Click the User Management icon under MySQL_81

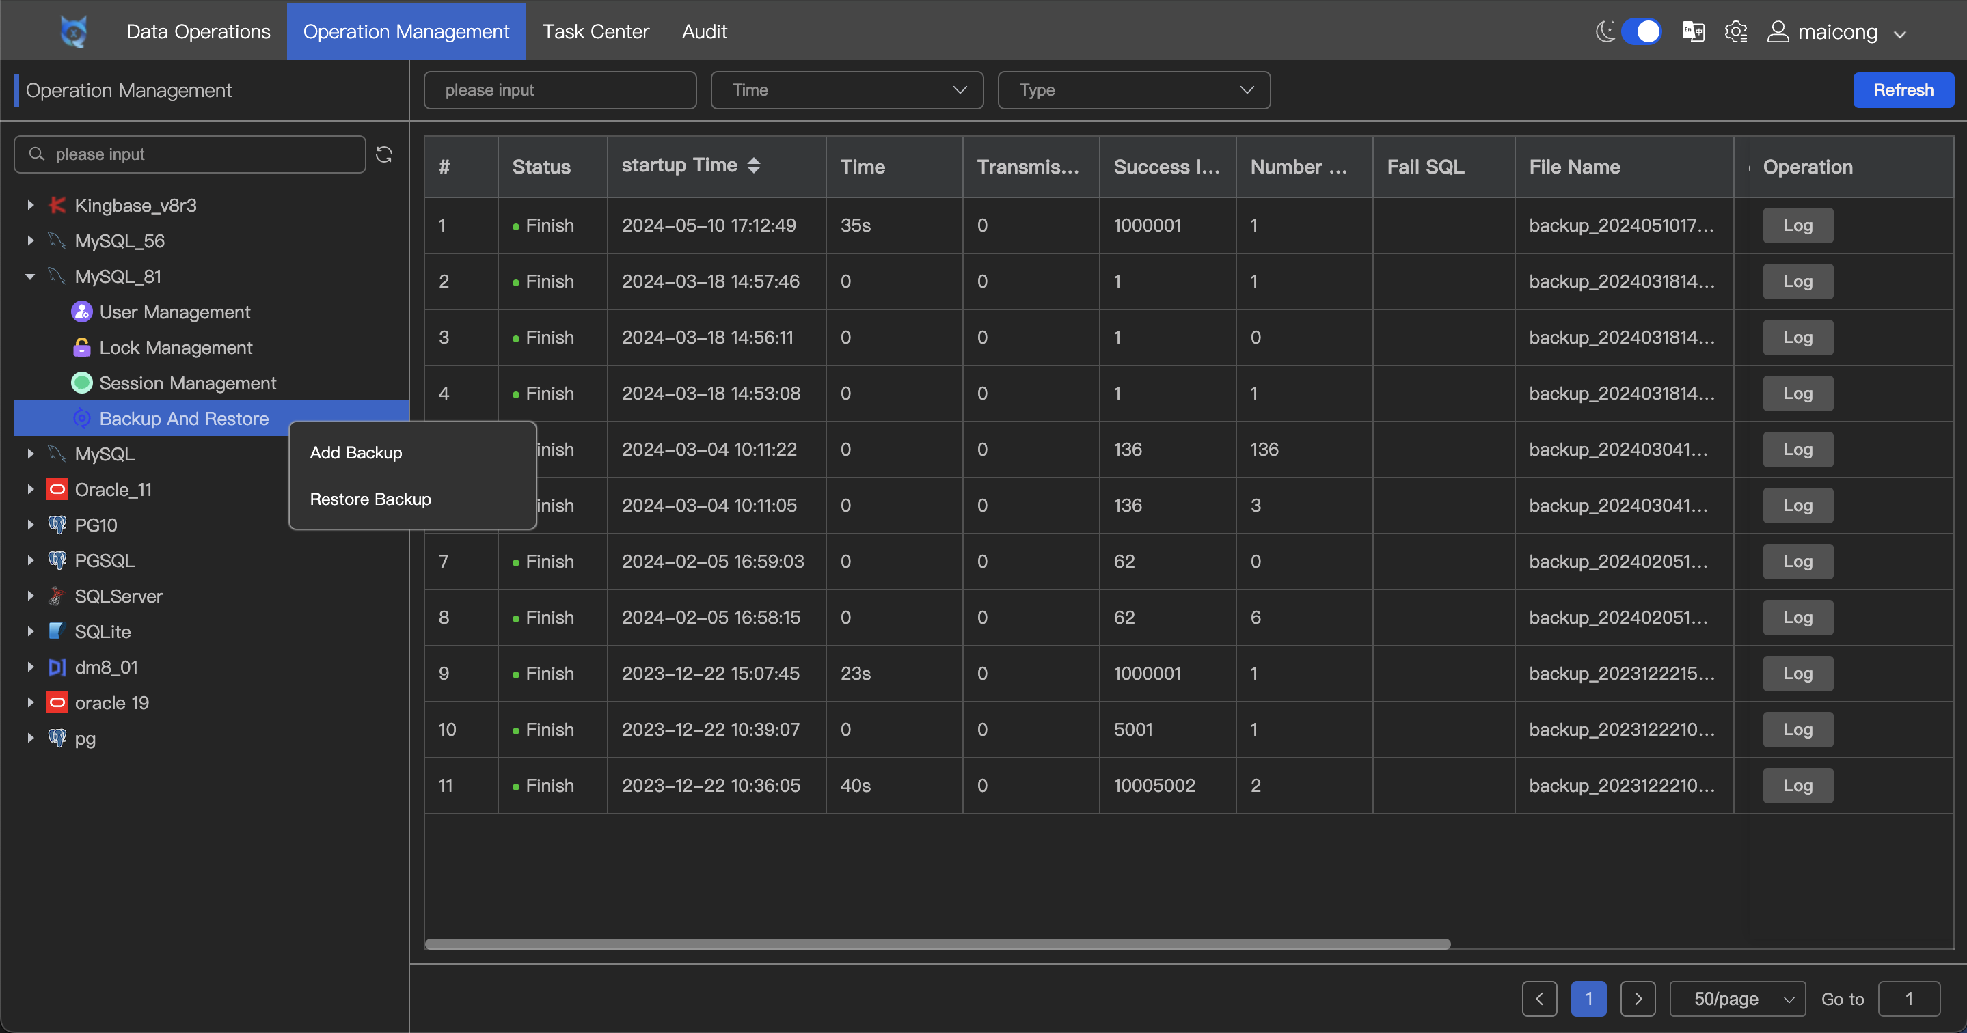[x=82, y=312]
